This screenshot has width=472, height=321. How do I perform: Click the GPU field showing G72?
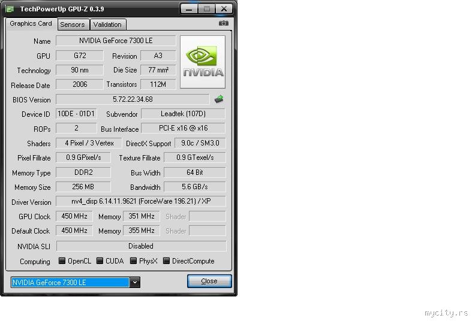point(80,56)
